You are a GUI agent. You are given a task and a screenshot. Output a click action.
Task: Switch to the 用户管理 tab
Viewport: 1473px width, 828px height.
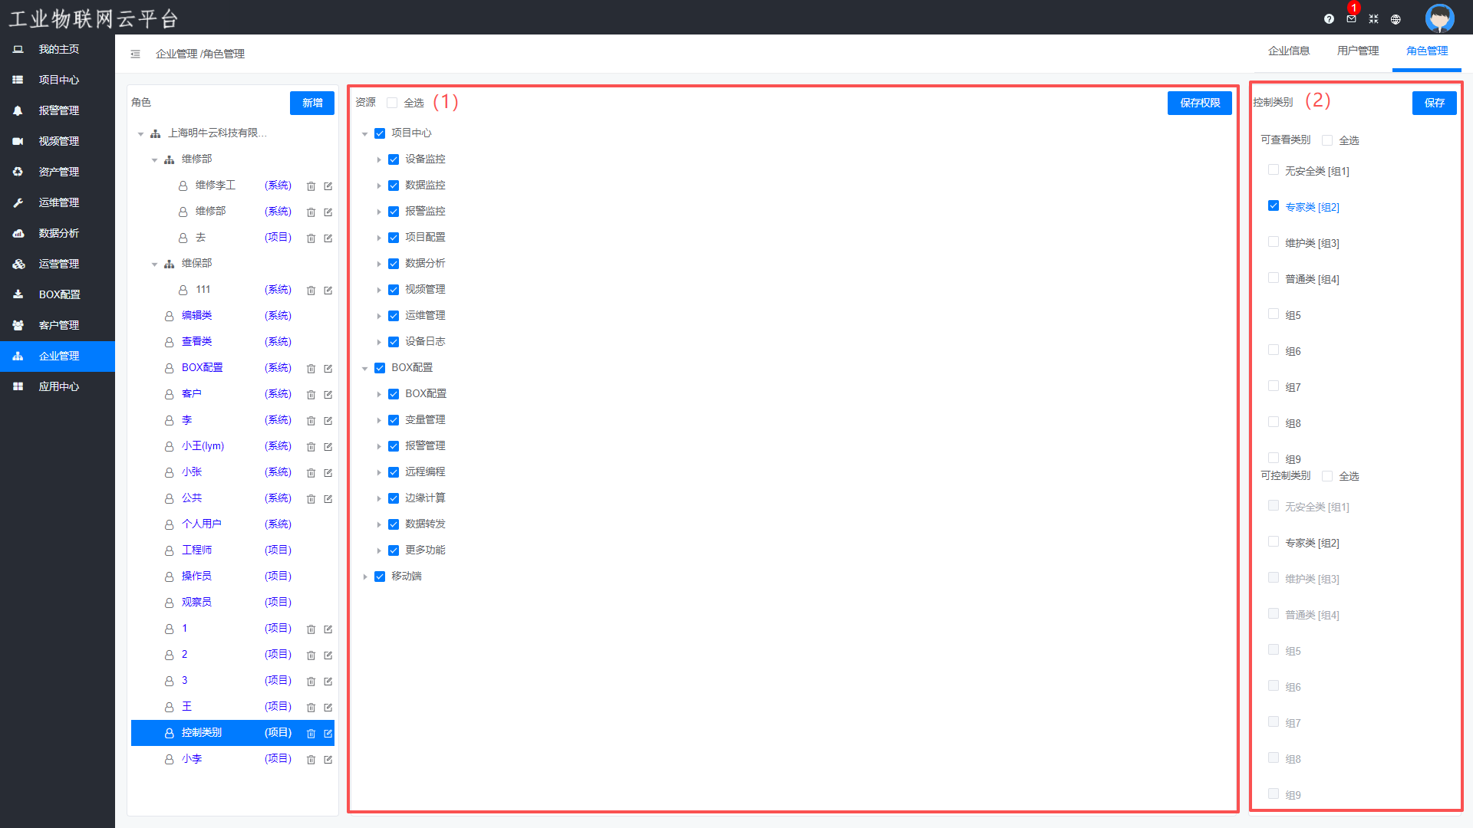click(1357, 51)
